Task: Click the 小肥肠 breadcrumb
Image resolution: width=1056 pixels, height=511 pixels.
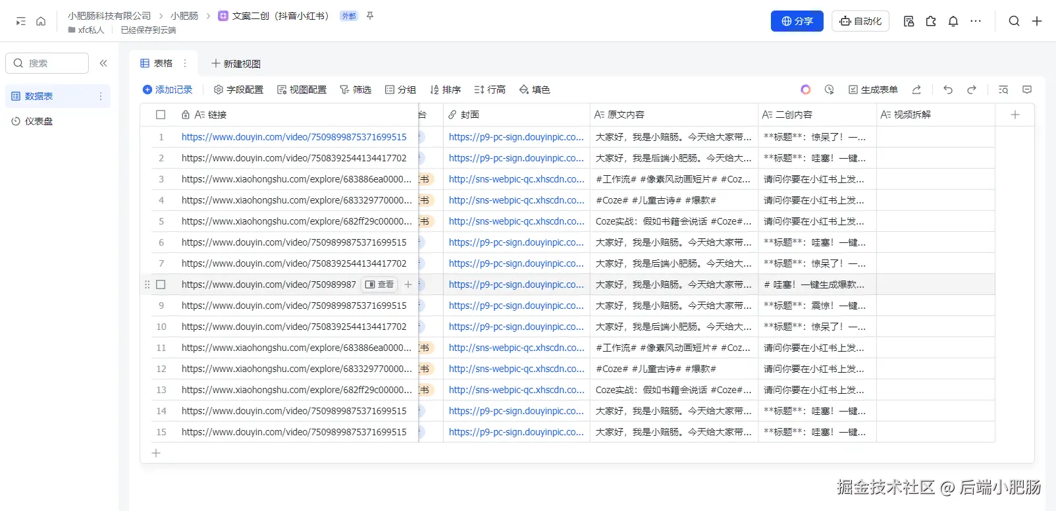Action: click(x=184, y=16)
